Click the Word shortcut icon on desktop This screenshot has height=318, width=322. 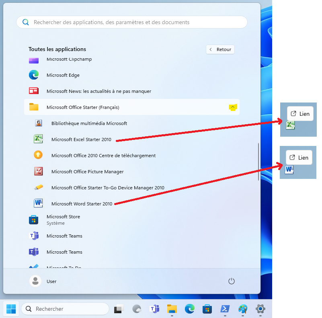pos(289,170)
